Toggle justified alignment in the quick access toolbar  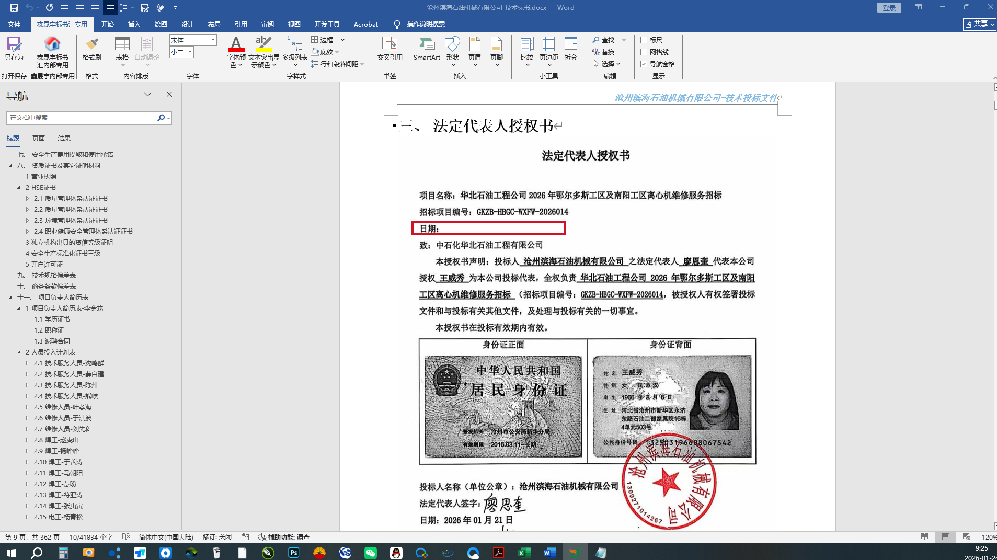pyautogui.click(x=110, y=8)
